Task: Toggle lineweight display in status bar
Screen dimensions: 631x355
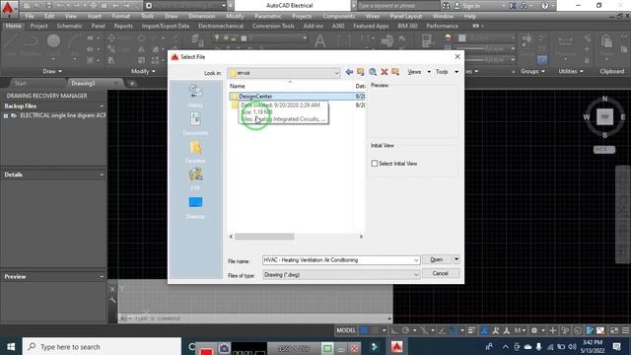Action: click(x=471, y=330)
